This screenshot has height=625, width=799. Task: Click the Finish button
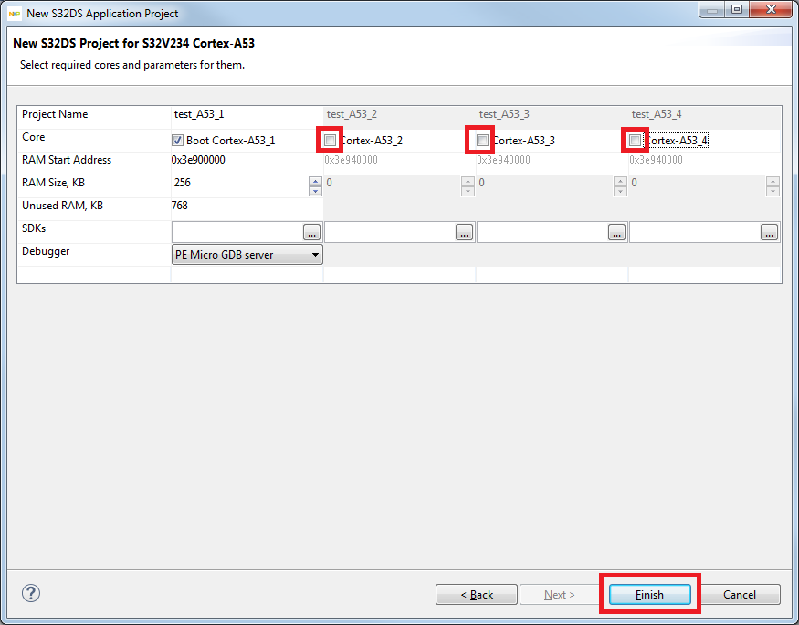click(x=649, y=595)
